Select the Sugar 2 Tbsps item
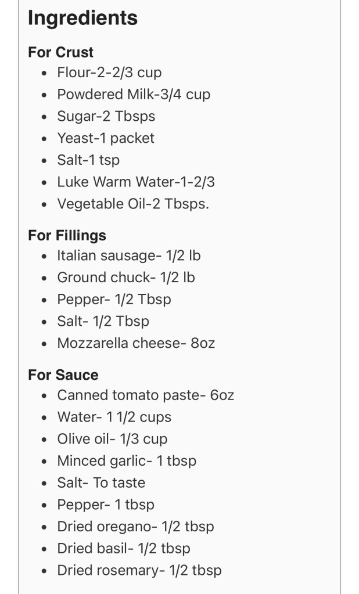The image size is (359, 594). click(106, 116)
